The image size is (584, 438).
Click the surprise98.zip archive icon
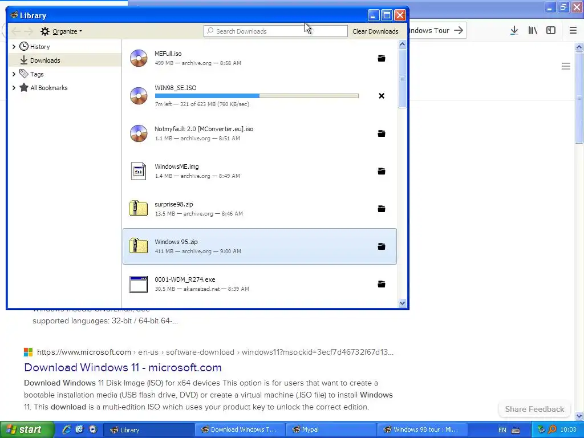click(x=139, y=209)
